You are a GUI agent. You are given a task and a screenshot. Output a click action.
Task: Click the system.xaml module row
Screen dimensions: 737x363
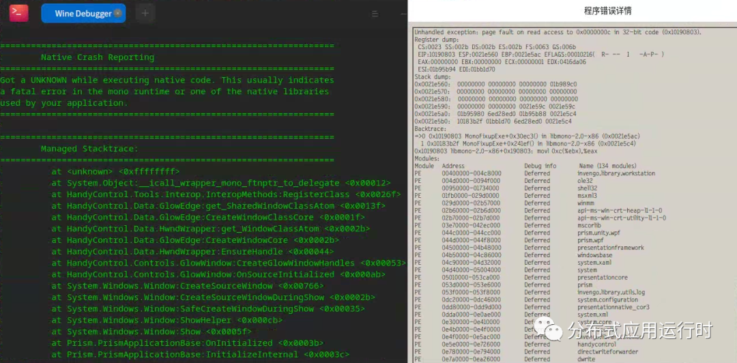pyautogui.click(x=512, y=263)
